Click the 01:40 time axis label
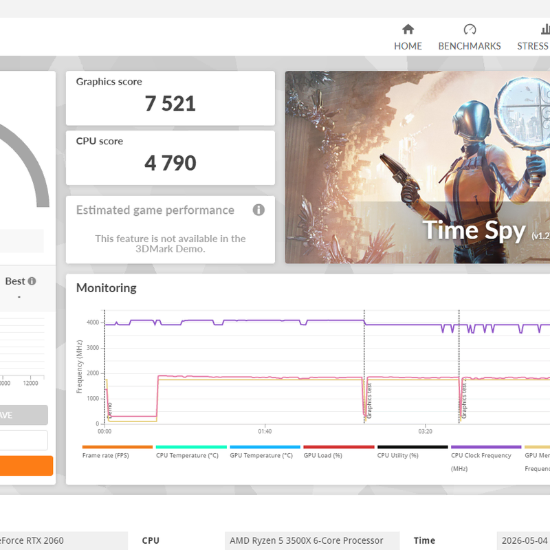This screenshot has width=550, height=550. (265, 431)
